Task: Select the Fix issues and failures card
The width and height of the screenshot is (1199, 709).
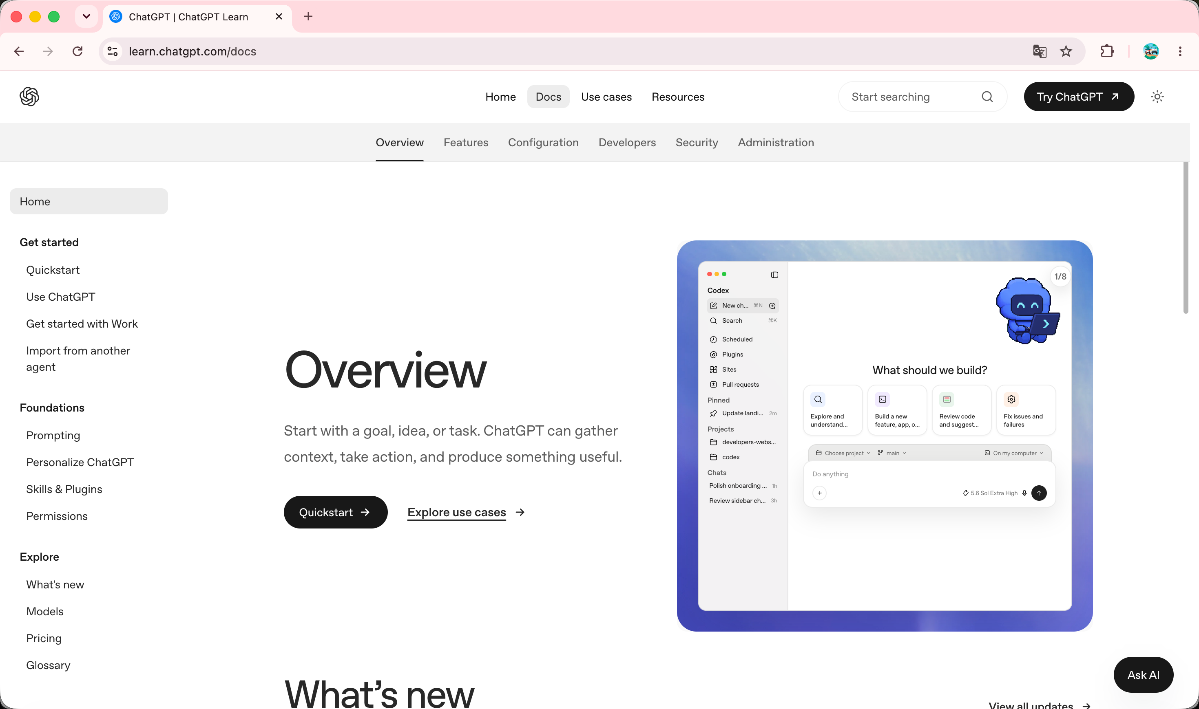Action: click(x=1026, y=410)
